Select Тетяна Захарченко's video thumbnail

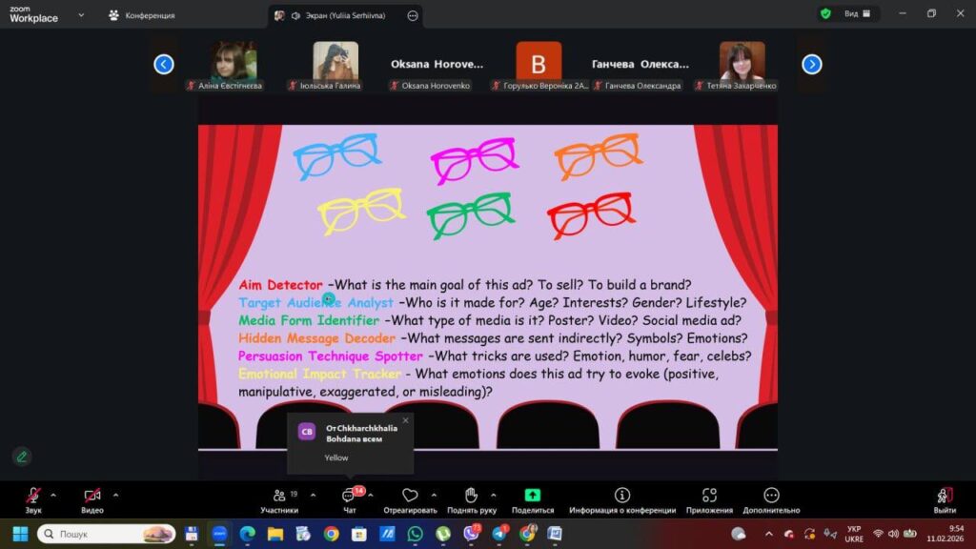tap(742, 63)
